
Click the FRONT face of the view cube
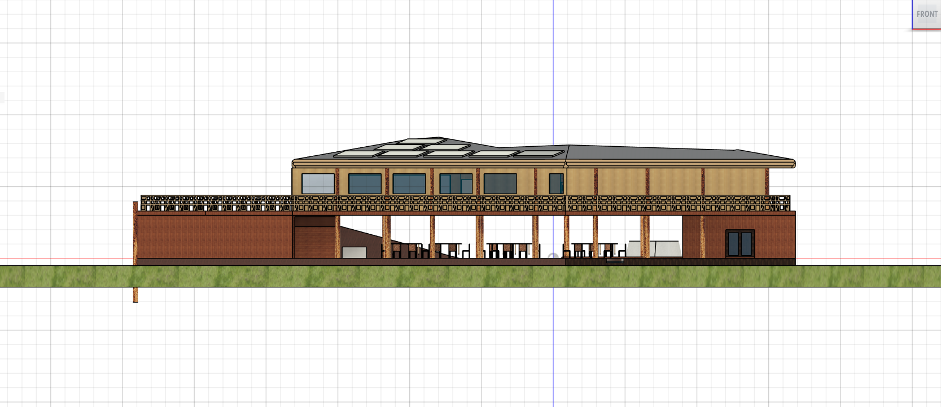coord(927,14)
